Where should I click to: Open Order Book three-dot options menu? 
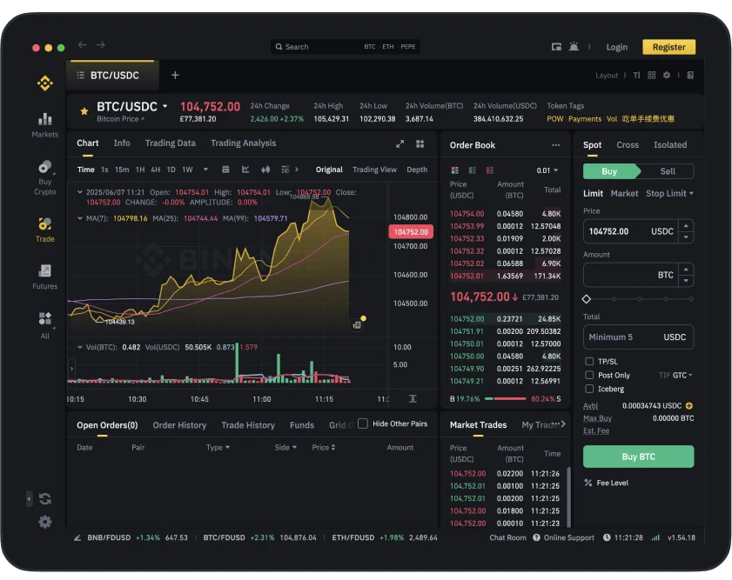pos(555,145)
